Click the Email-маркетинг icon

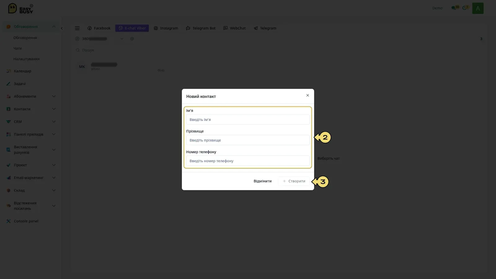tap(9, 178)
